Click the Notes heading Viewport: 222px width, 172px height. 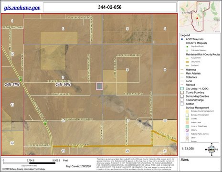[185, 160]
